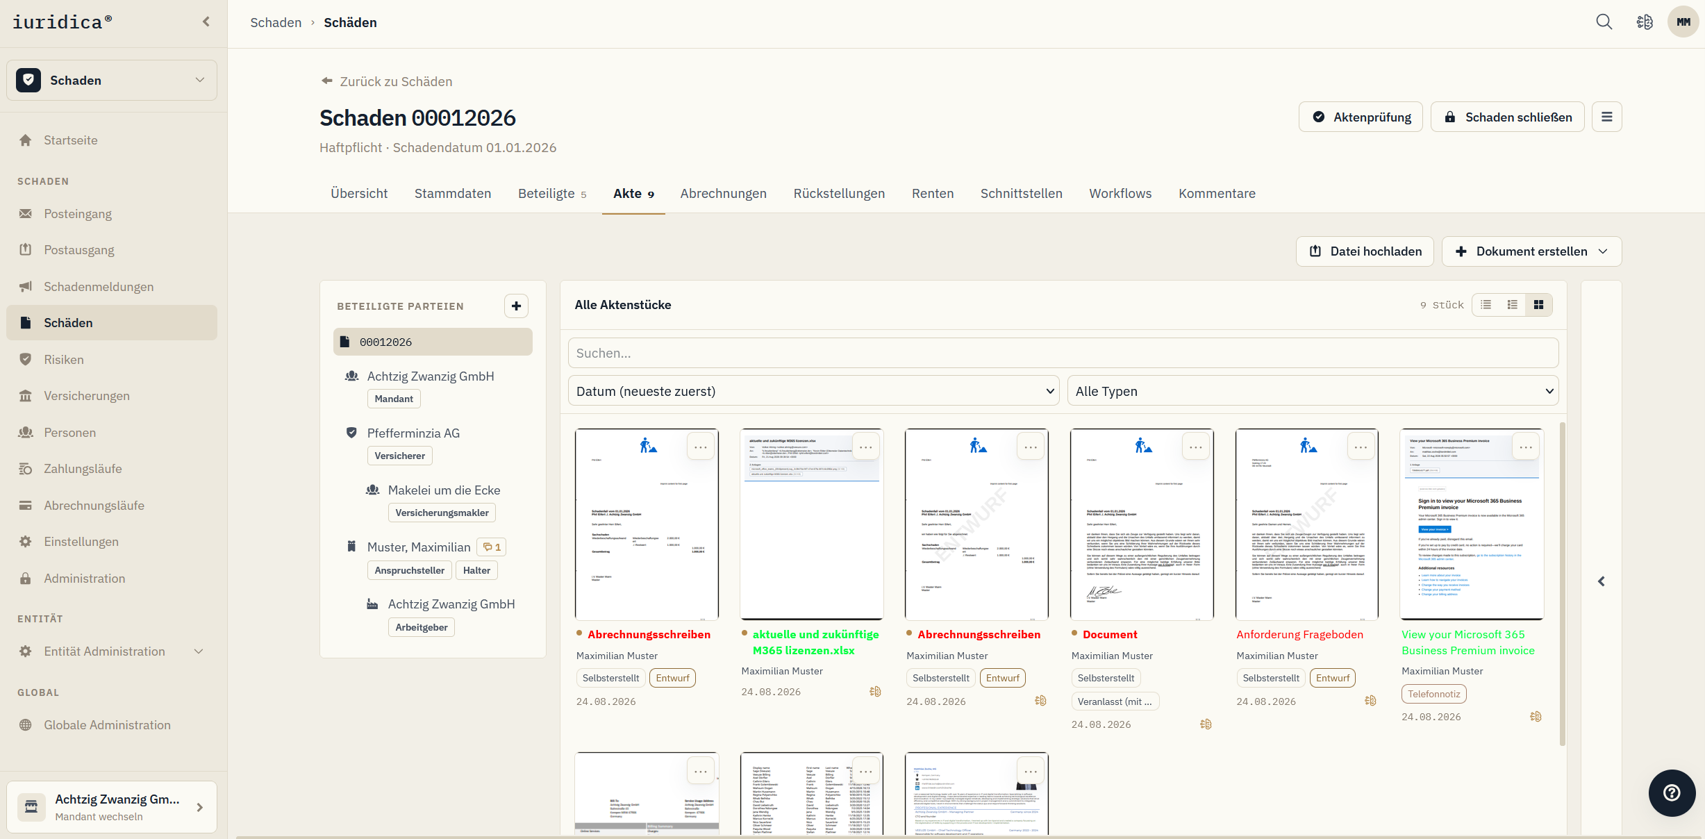Screen dimensions: 1705x839
Task: Switch to the Schnittstellen tab
Action: pyautogui.click(x=1021, y=194)
